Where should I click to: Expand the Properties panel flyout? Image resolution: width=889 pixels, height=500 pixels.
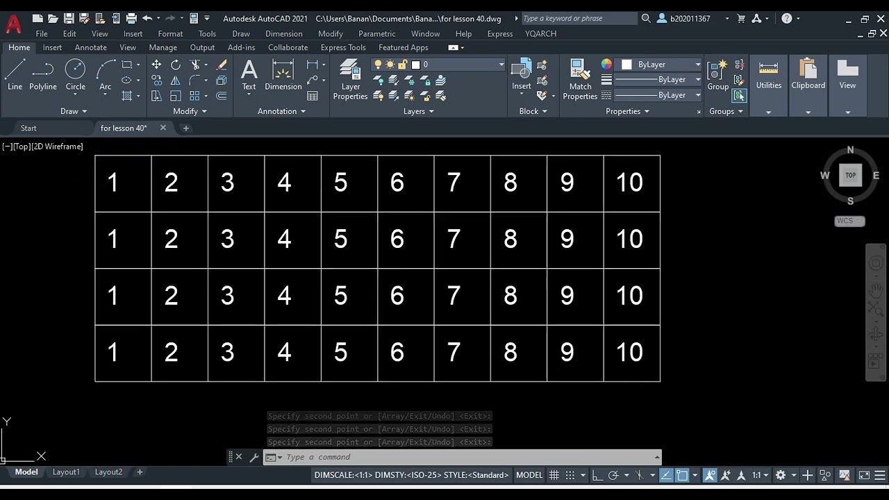click(x=628, y=111)
